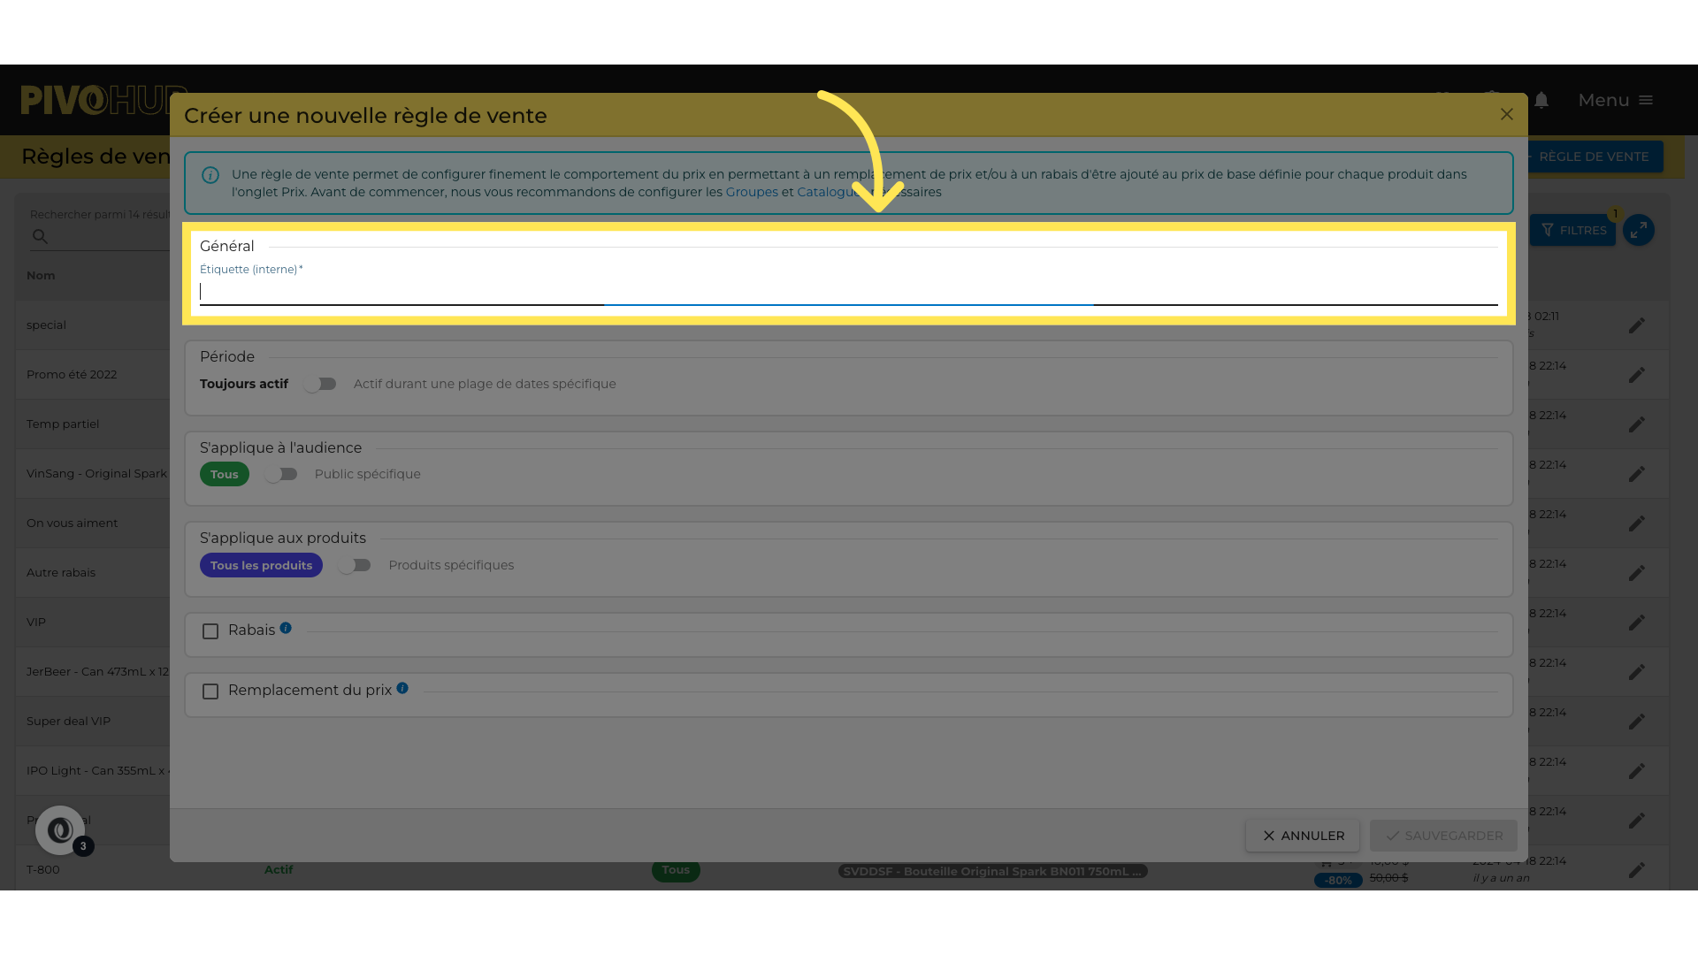Open the floating chat widget bubble
The height and width of the screenshot is (955, 1698).
tap(60, 829)
